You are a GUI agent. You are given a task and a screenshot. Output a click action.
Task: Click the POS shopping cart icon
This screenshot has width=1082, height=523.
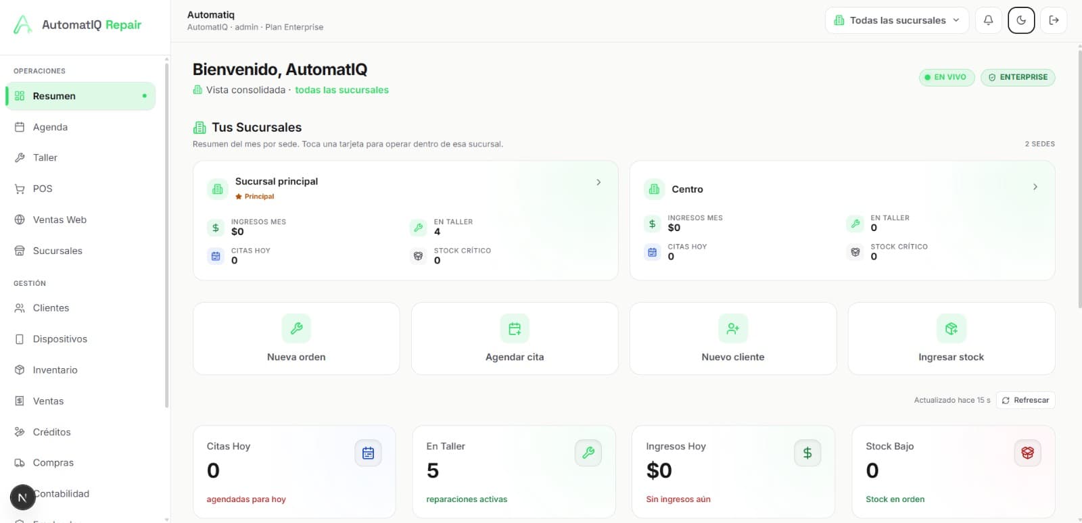(20, 189)
